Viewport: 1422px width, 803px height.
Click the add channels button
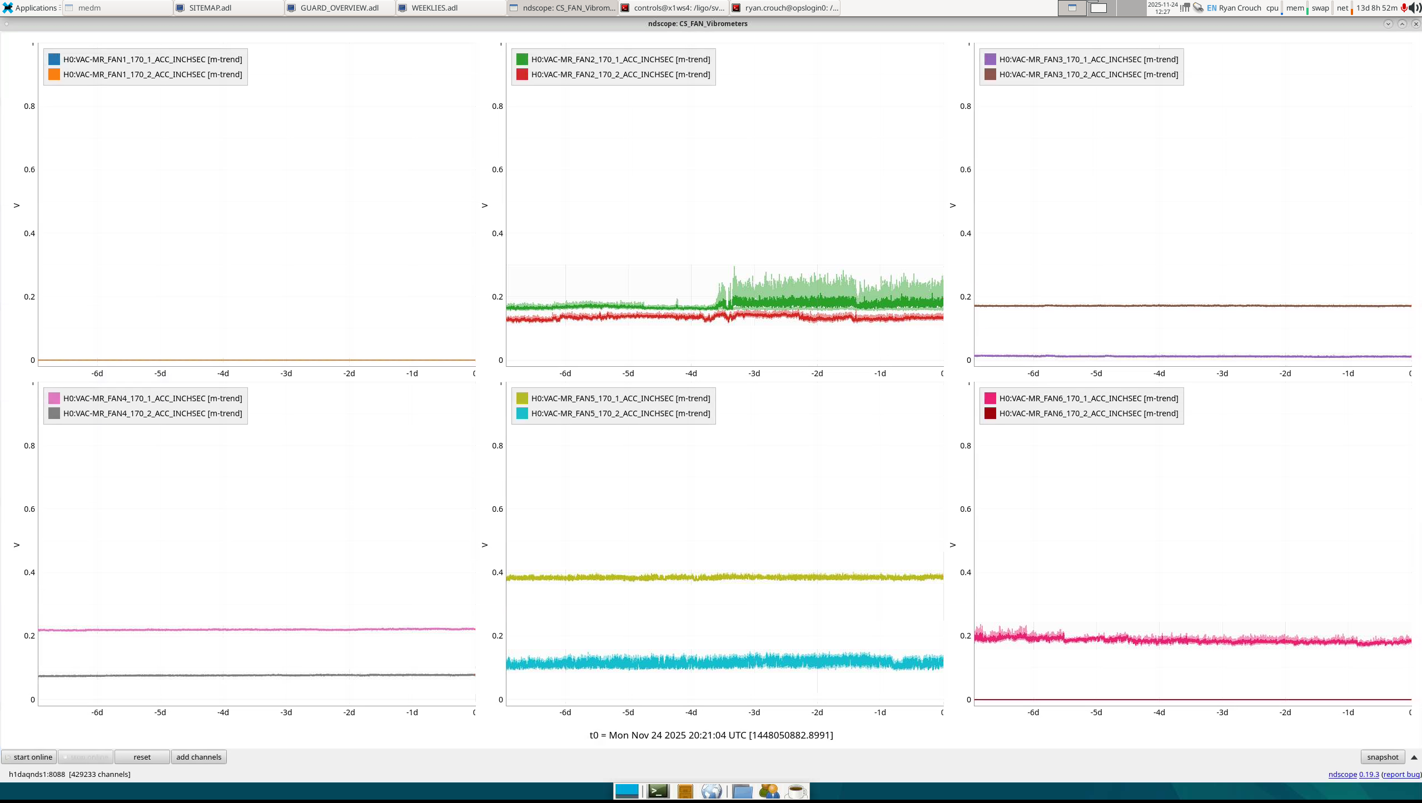pos(198,757)
